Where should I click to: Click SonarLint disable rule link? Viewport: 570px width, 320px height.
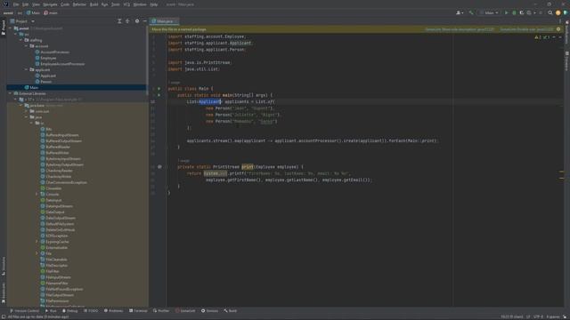[526, 29]
